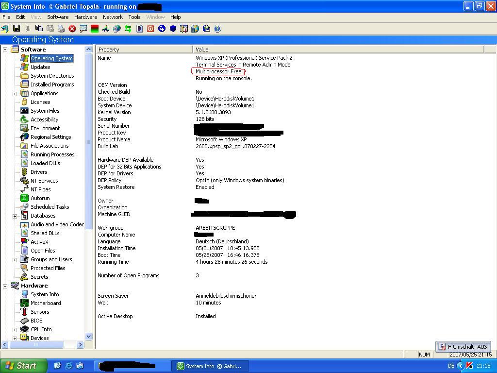Click the red power shutdown icon
The image size is (497, 373).
(x=150, y=29)
